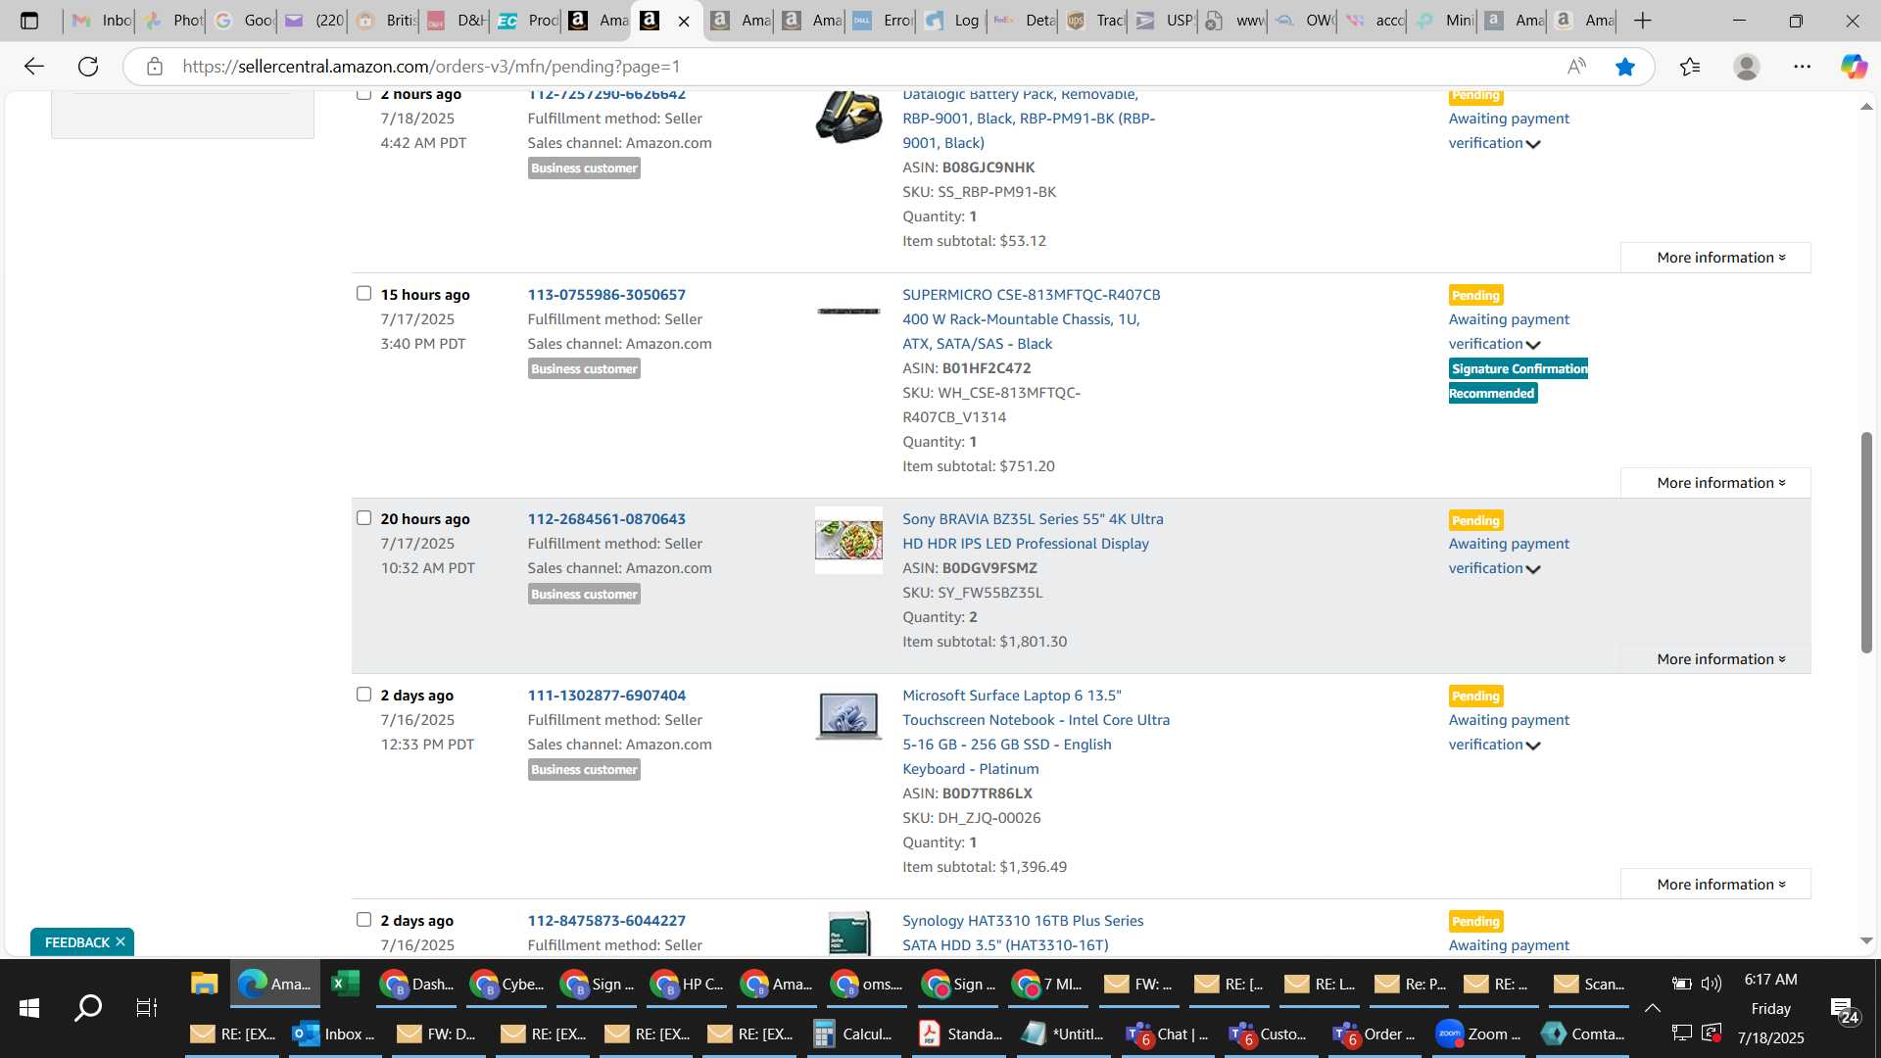Open browser Settings and more menu

pos(1802,66)
